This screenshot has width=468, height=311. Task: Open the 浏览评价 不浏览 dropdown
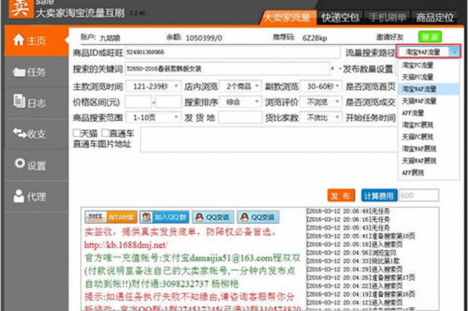coord(321,102)
